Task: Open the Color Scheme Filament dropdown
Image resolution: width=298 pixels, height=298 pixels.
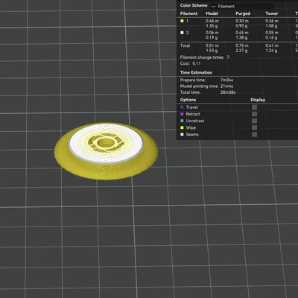Action: (x=242, y=6)
